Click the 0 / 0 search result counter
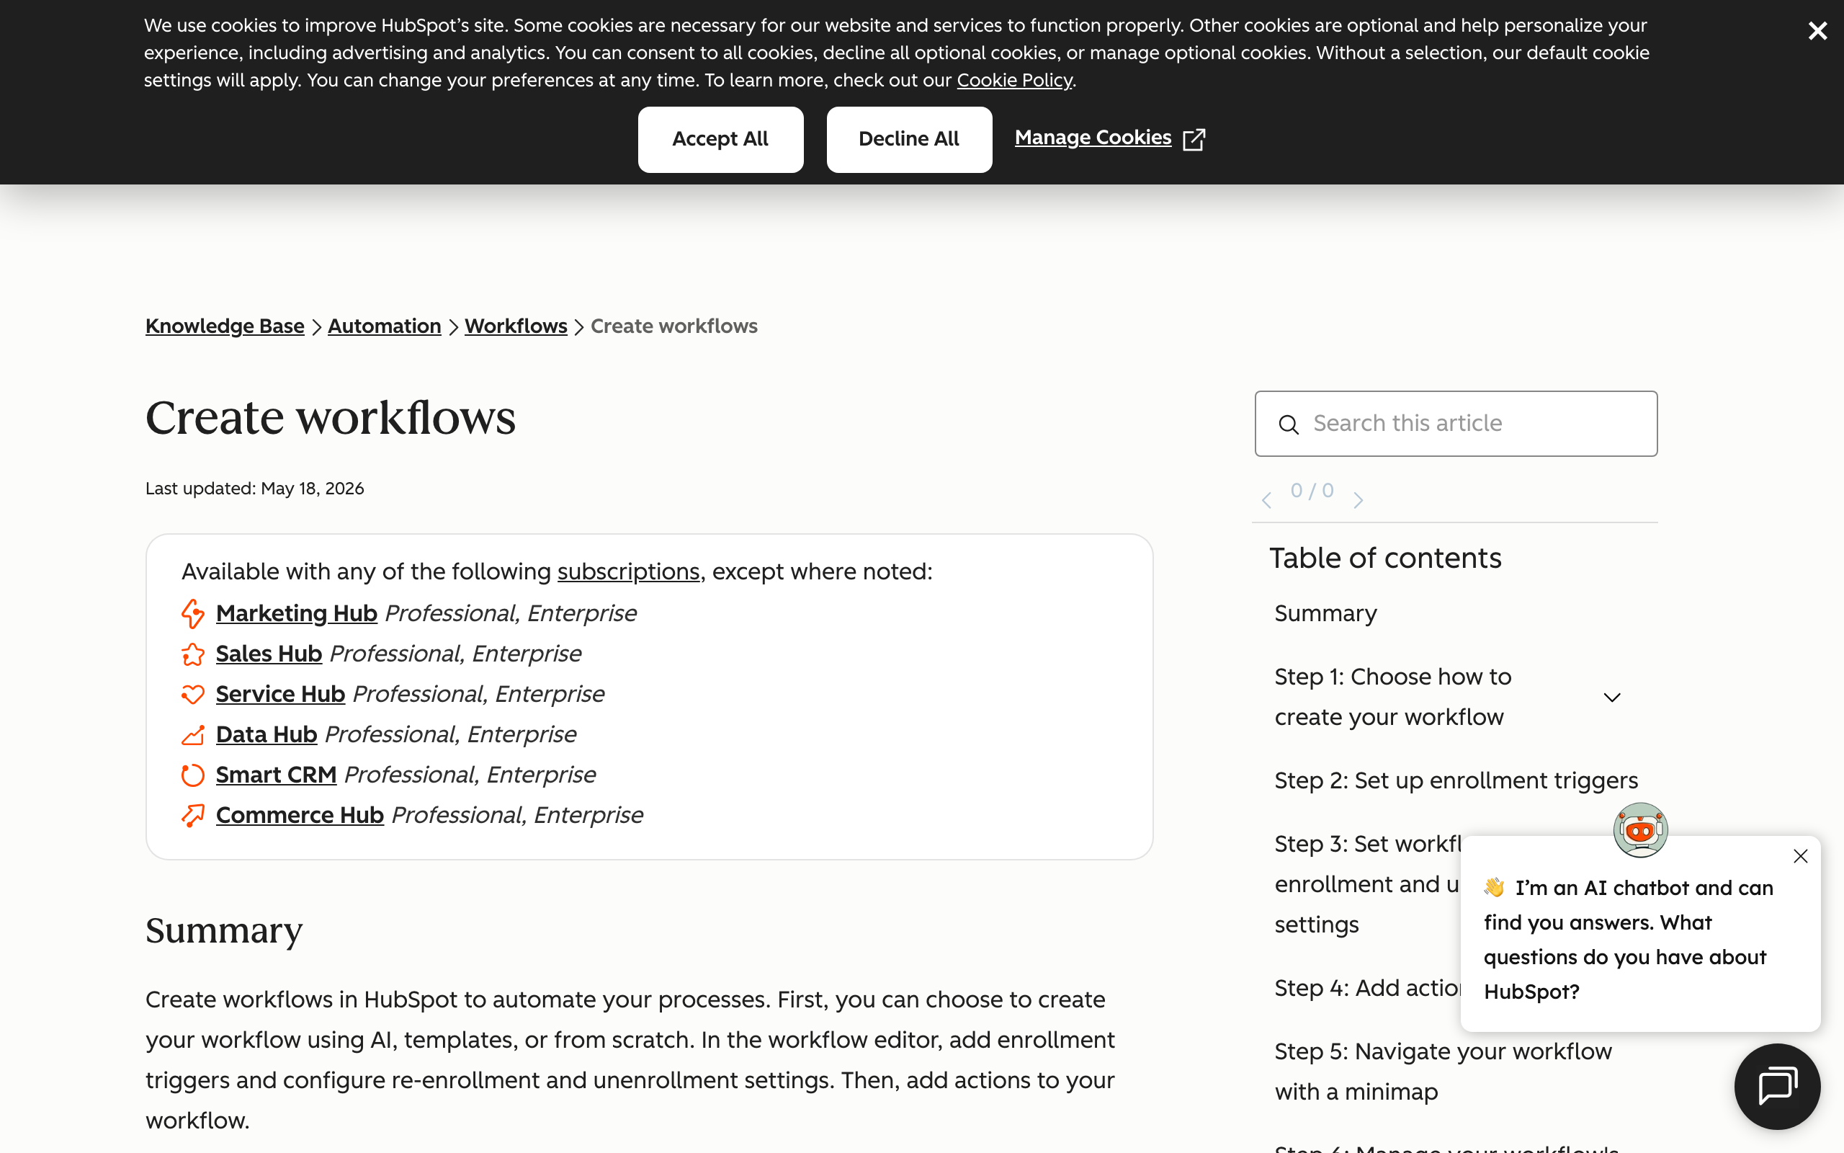This screenshot has height=1153, width=1844. coord(1312,491)
